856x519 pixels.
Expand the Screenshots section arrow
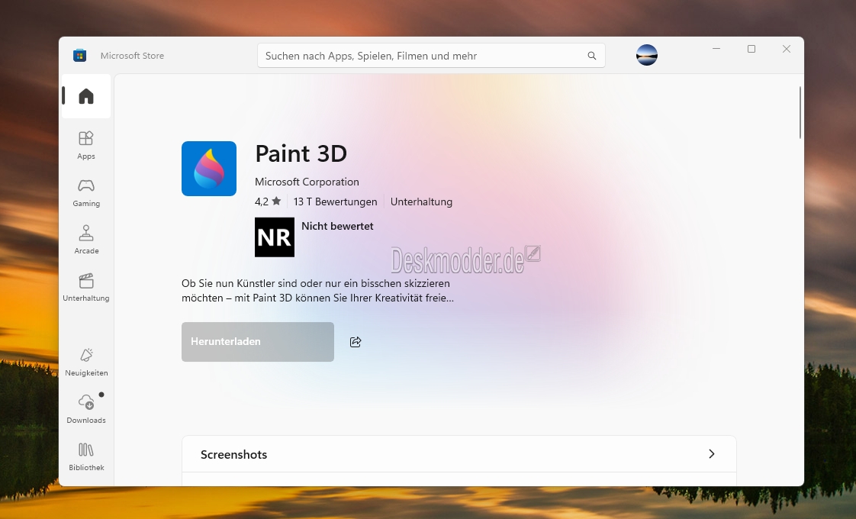pyautogui.click(x=711, y=454)
